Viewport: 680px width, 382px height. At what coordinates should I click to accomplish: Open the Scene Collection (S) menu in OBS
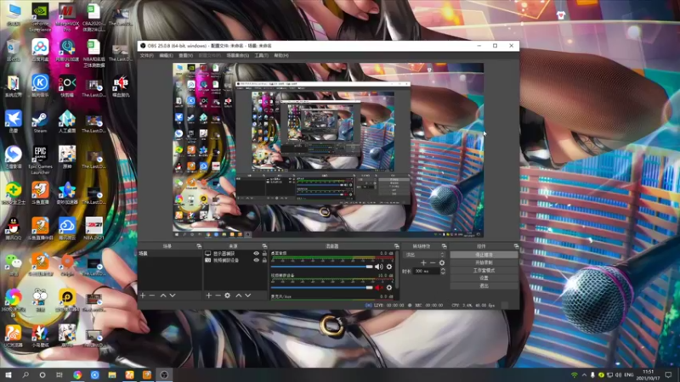tap(238, 55)
